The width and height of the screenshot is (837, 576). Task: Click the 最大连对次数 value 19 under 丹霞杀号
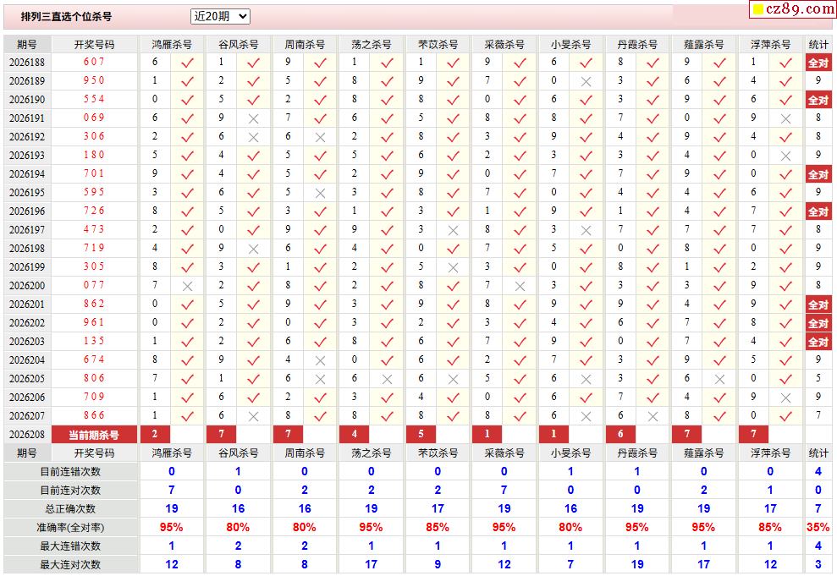(x=637, y=564)
